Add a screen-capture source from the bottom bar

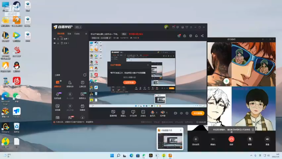tap(113, 113)
